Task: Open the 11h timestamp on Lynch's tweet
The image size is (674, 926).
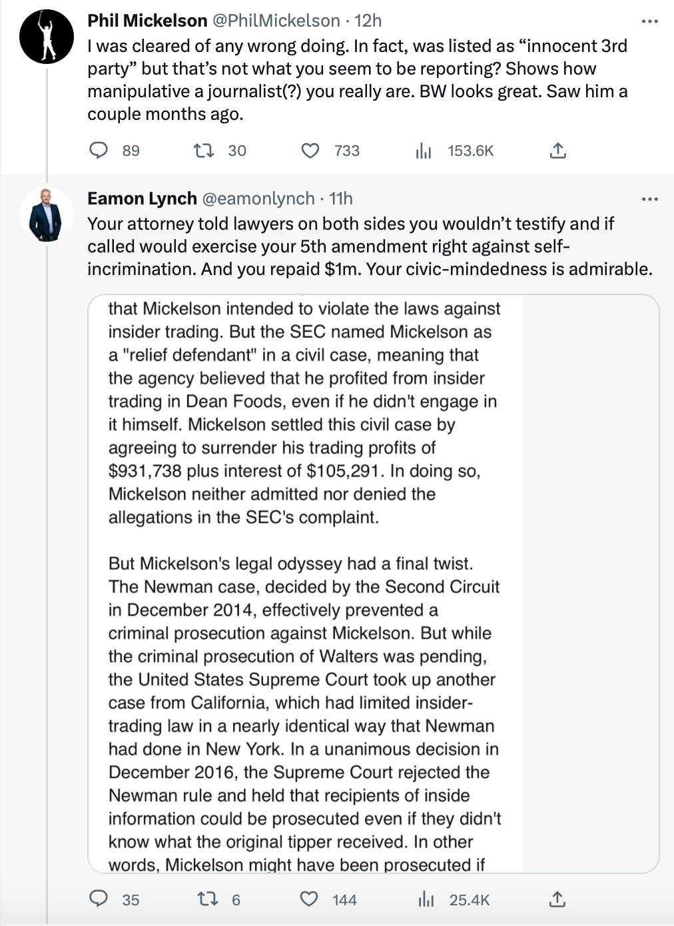Action: pyautogui.click(x=341, y=199)
